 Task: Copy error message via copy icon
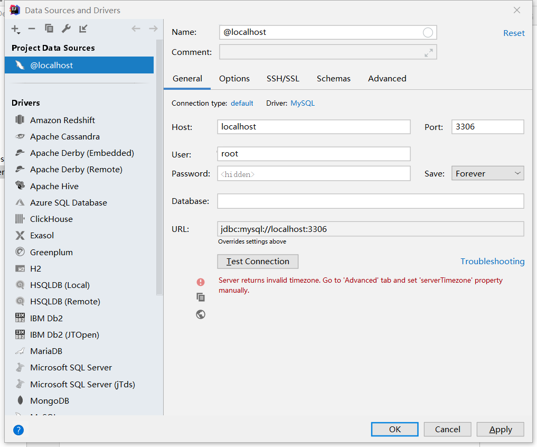tap(201, 297)
